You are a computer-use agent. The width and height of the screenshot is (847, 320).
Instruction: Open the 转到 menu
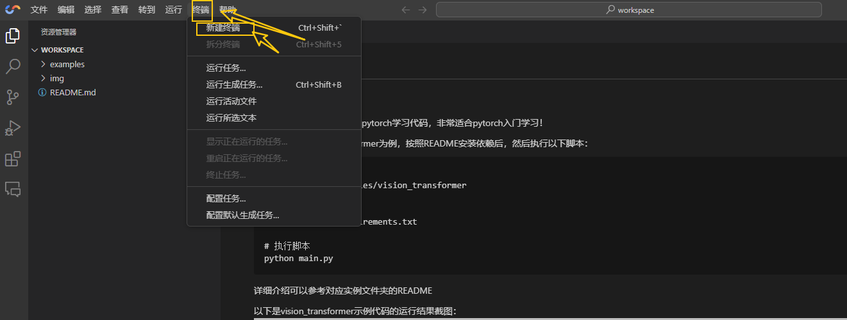[x=147, y=10]
